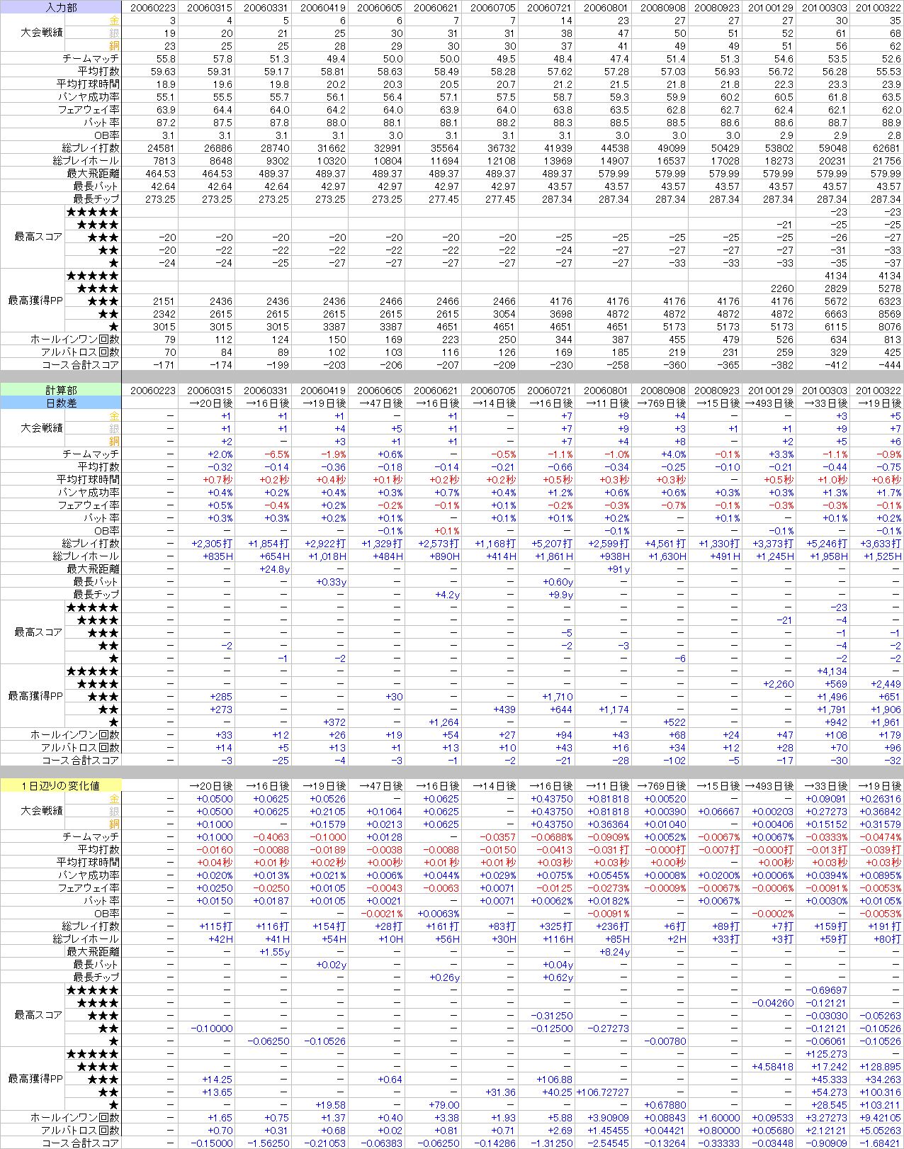The image size is (904, 1149).
Task: Click 総プレイ打数 value 62681
Action: tap(886, 148)
